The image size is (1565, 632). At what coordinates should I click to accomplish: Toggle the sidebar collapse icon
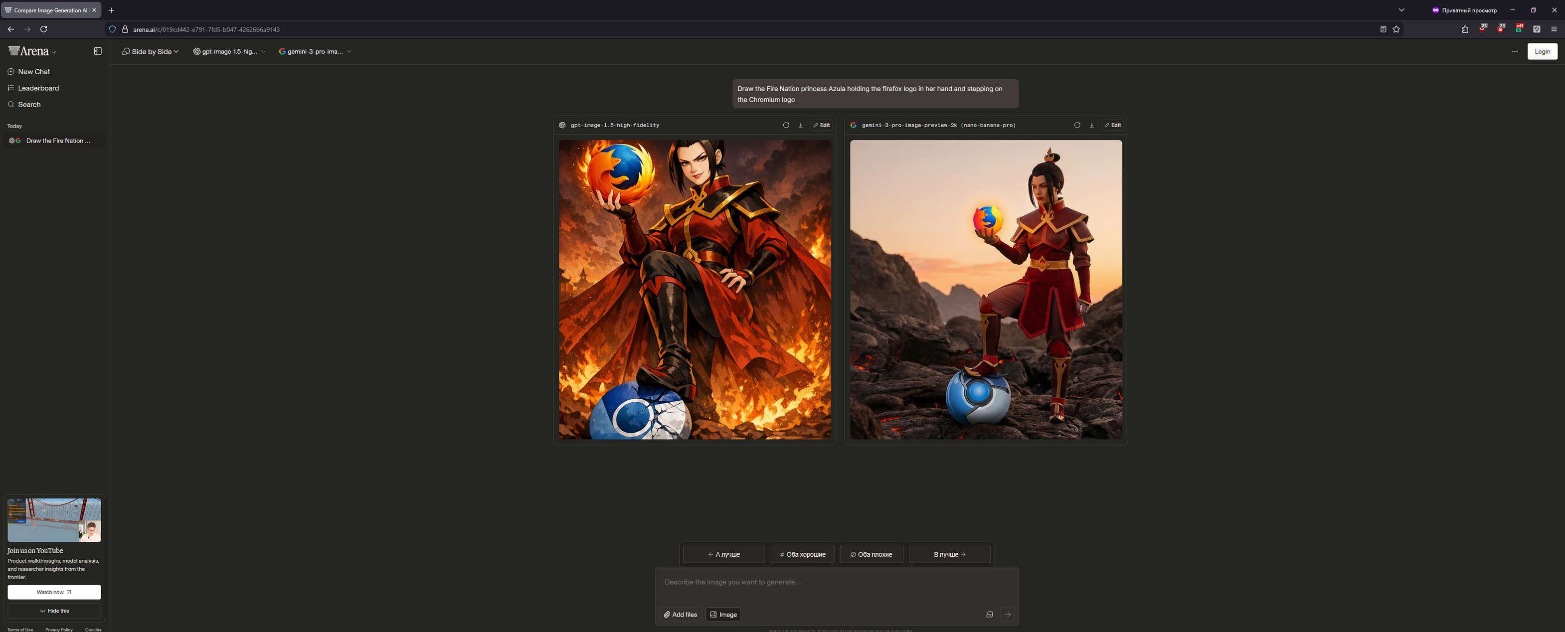98,51
